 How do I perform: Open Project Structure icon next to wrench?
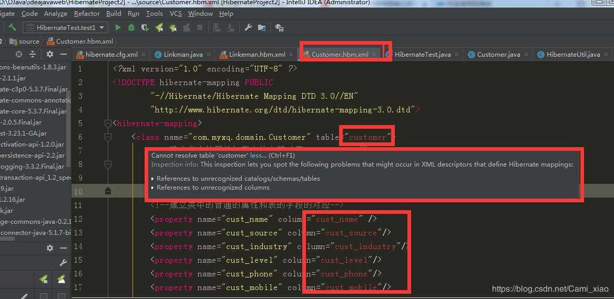(x=262, y=27)
